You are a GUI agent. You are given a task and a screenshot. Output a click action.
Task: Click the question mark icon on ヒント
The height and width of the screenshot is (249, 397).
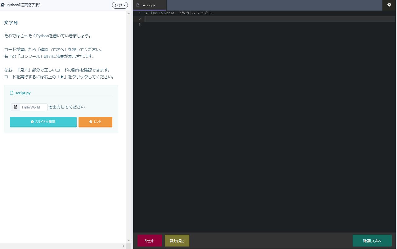coord(91,122)
